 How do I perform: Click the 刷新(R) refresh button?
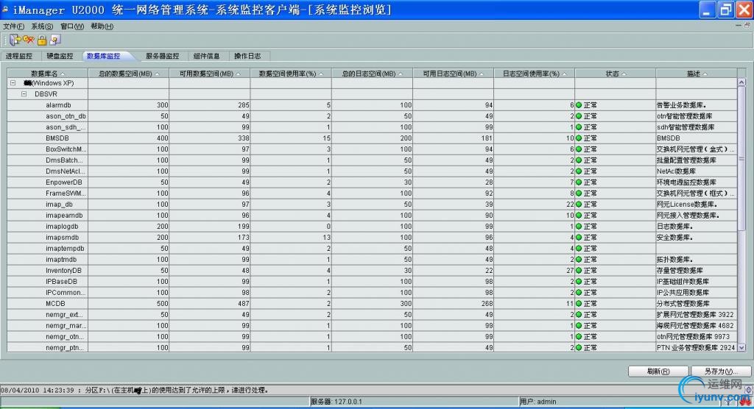pyautogui.click(x=658, y=371)
